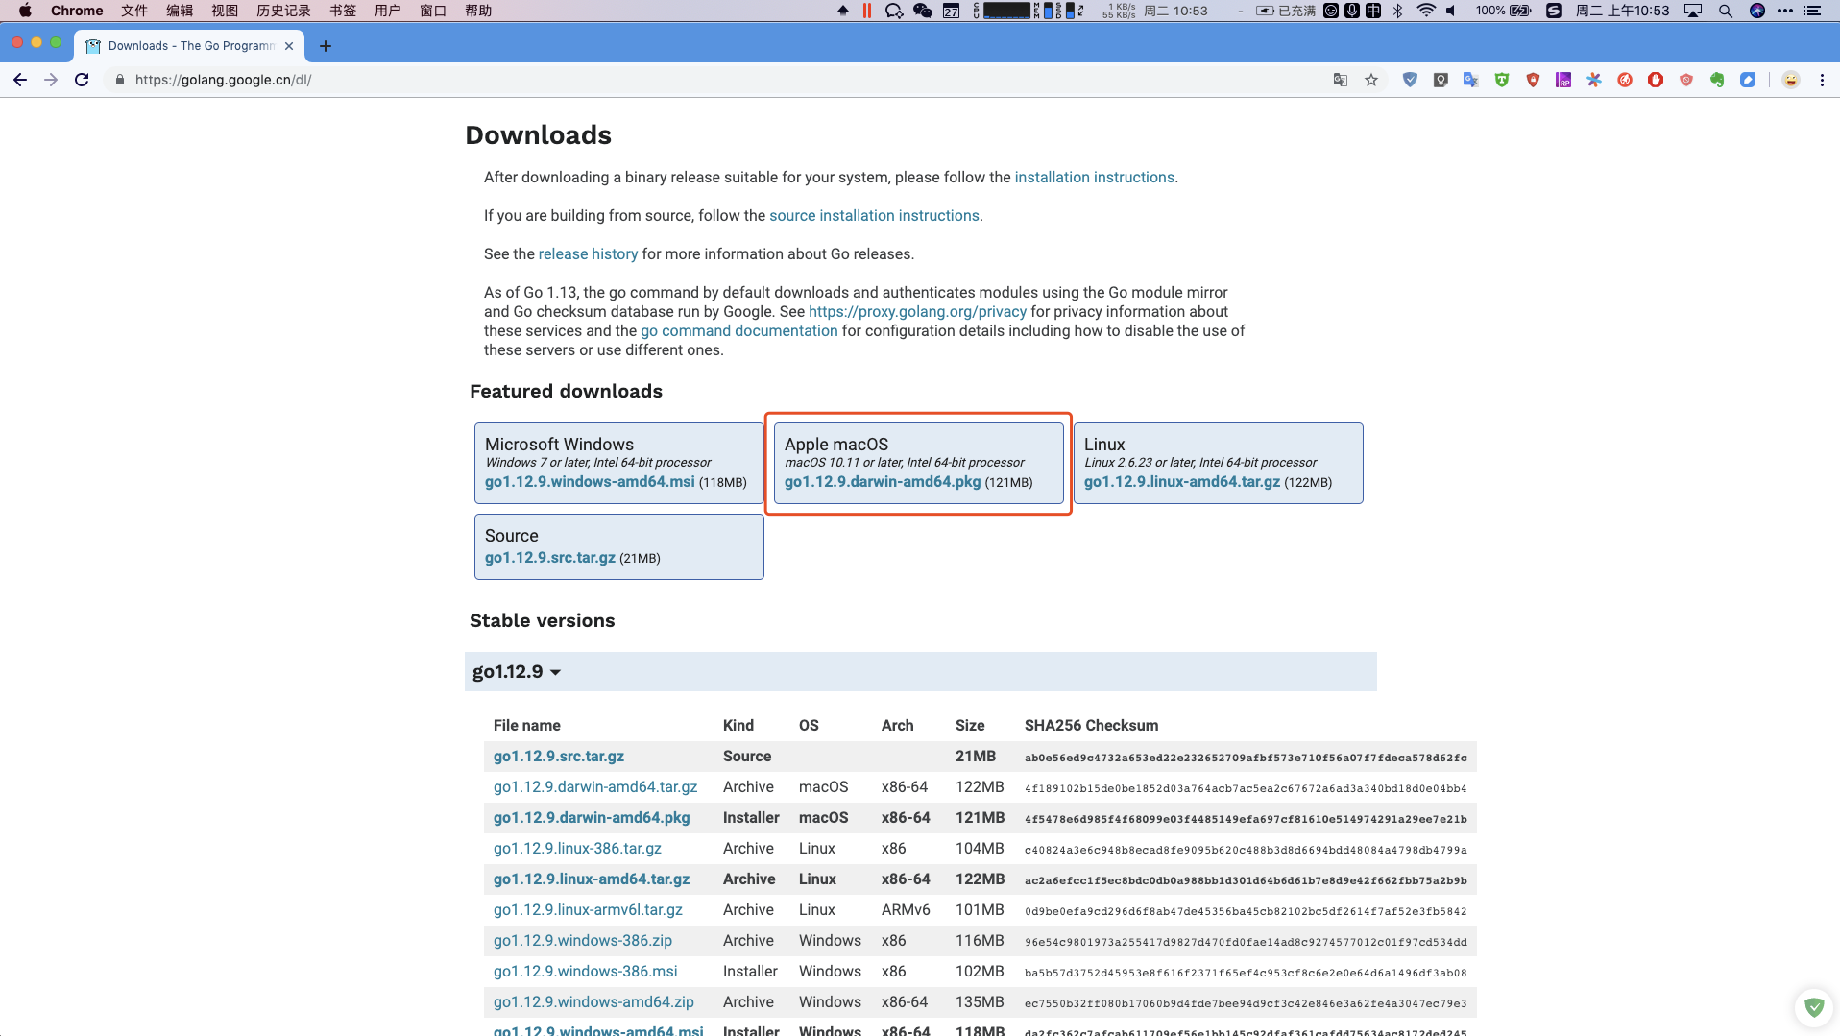Open AirPlay display menu icon
This screenshot has height=1036, width=1840.
[x=1693, y=11]
